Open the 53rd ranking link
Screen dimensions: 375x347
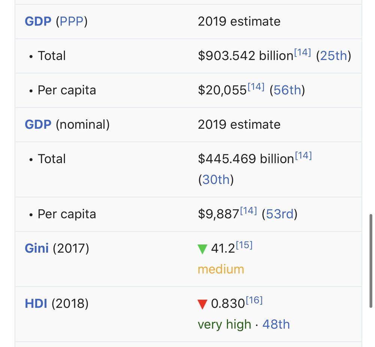[280, 214]
